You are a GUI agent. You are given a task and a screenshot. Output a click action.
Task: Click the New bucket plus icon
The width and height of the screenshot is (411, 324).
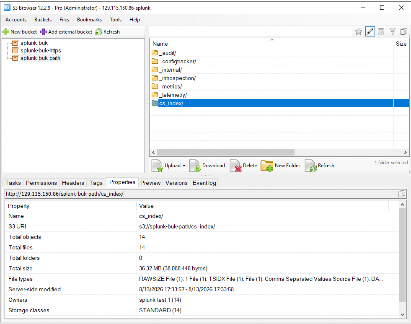tap(6, 32)
